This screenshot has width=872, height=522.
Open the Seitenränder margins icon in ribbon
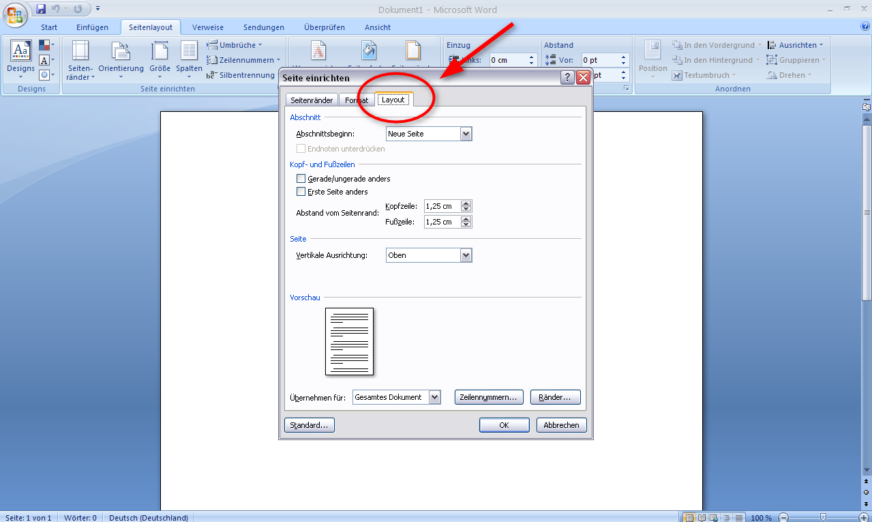click(80, 59)
